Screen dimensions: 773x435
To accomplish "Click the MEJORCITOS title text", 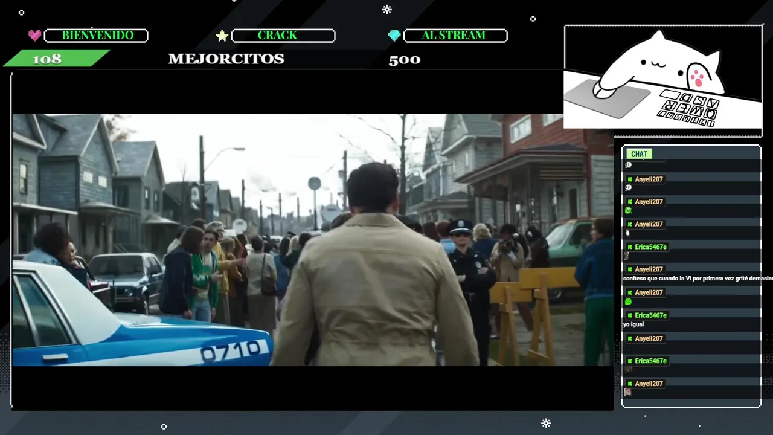I will pyautogui.click(x=226, y=59).
